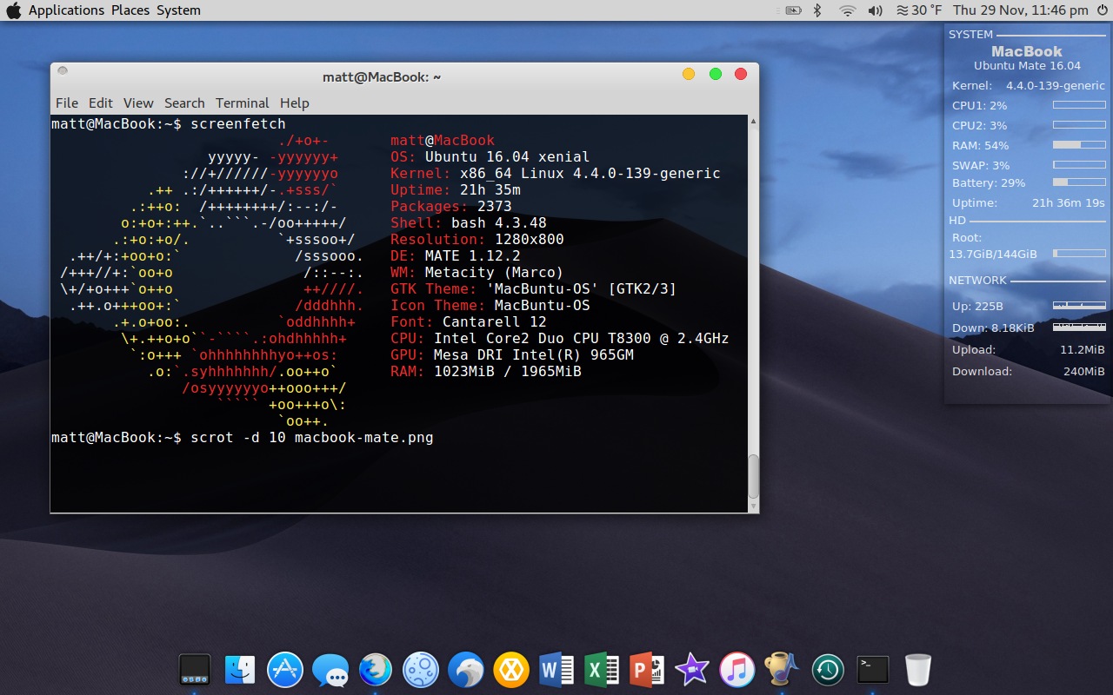1113x695 pixels.
Task: Open the Time Machine clock icon
Action: pyautogui.click(x=828, y=669)
